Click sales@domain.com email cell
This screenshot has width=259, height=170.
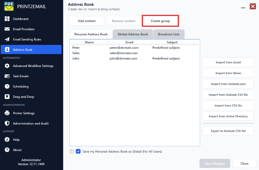pyautogui.click(x=124, y=53)
